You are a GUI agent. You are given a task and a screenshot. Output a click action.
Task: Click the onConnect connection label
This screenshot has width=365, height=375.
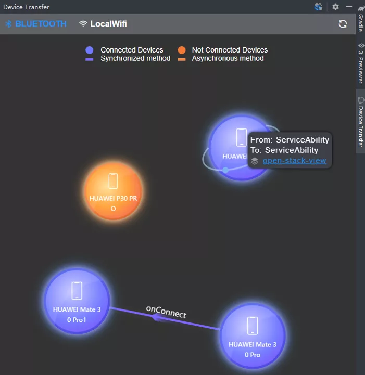[x=166, y=312]
